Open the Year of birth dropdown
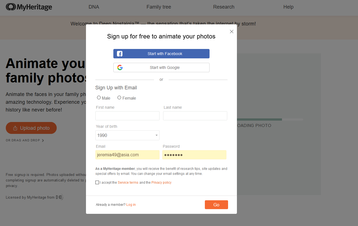Screen dimensions: 358x226 [127, 135]
